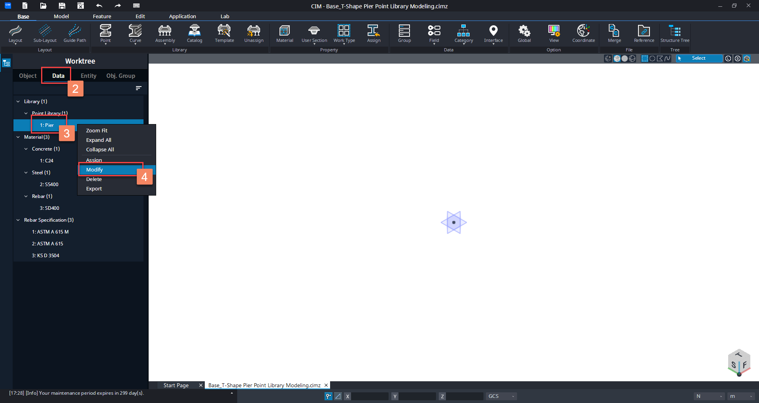Choose Modify in the context menu
Viewport: 759px width, 403px height.
pyautogui.click(x=117, y=170)
